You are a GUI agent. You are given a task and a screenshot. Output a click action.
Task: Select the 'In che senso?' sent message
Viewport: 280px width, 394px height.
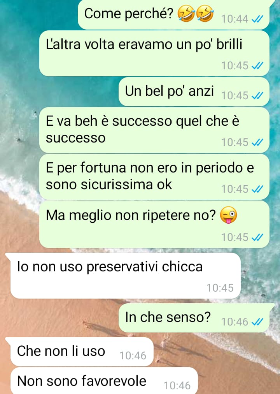click(x=194, y=318)
